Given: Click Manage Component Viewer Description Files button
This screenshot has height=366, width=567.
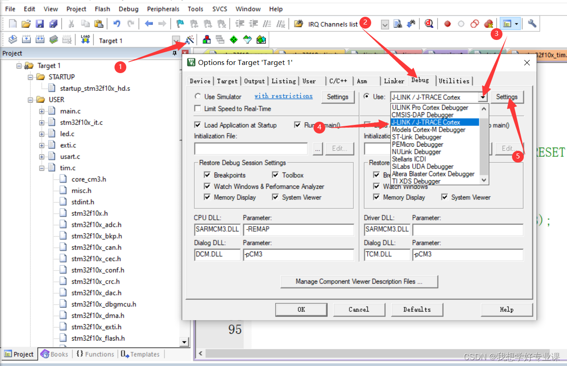Looking at the screenshot, I should (x=359, y=282).
